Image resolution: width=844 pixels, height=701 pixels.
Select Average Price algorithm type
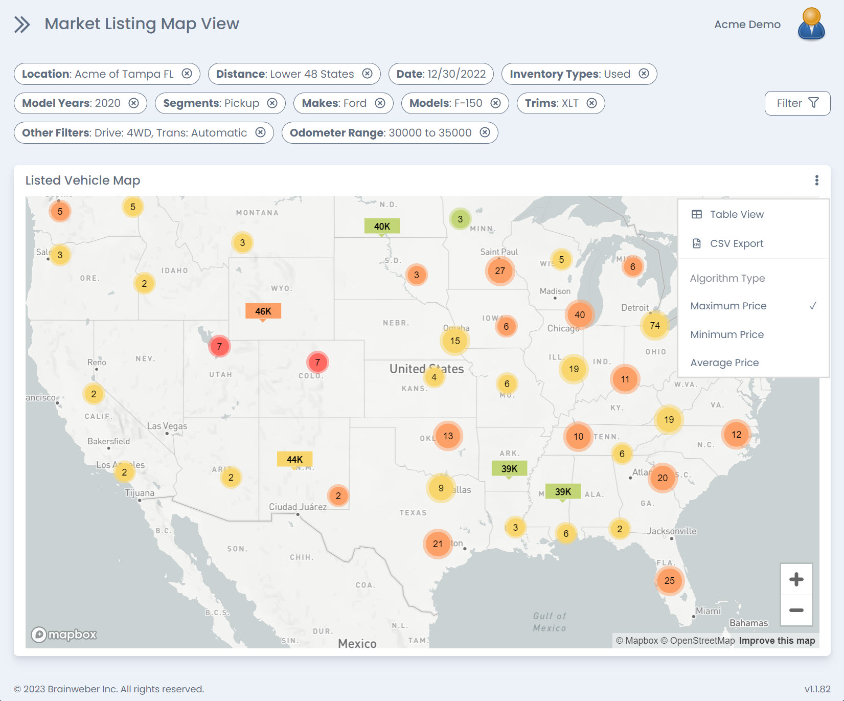[x=724, y=363]
